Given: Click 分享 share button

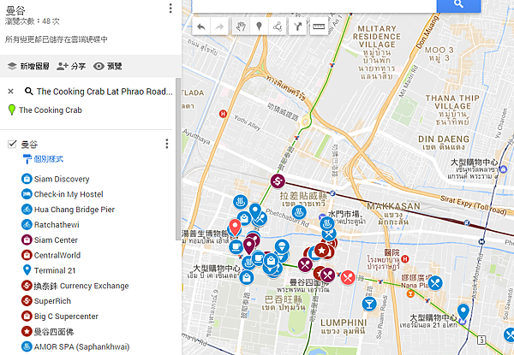Looking at the screenshot, I should [71, 66].
